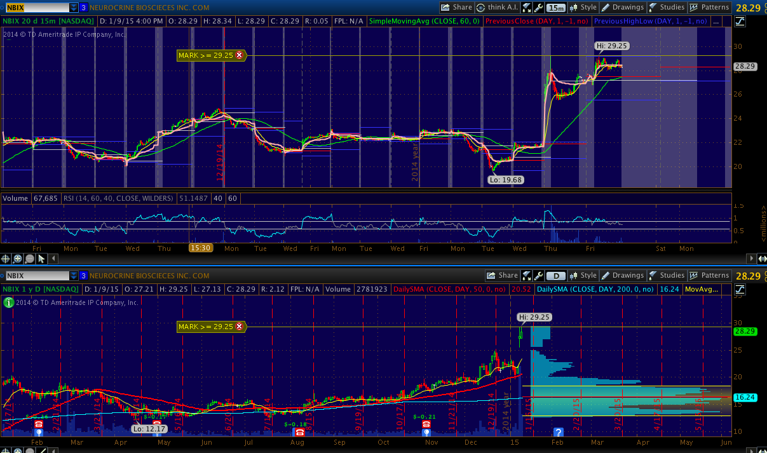767x453 pixels.
Task: Click the Share button in top toolbar
Action: click(x=457, y=8)
